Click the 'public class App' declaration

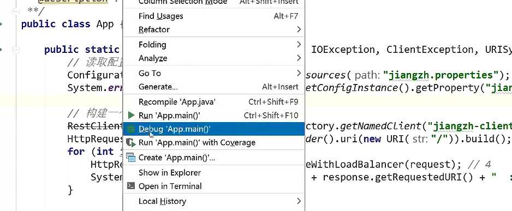[x=67, y=24]
